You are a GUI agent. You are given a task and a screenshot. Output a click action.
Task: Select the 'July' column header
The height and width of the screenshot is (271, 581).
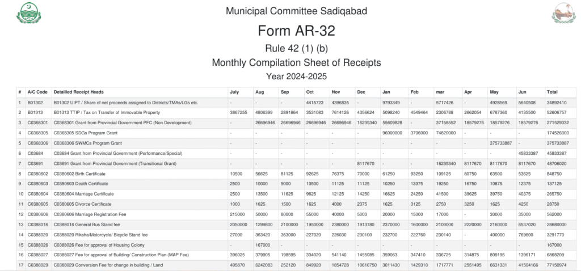(234, 92)
